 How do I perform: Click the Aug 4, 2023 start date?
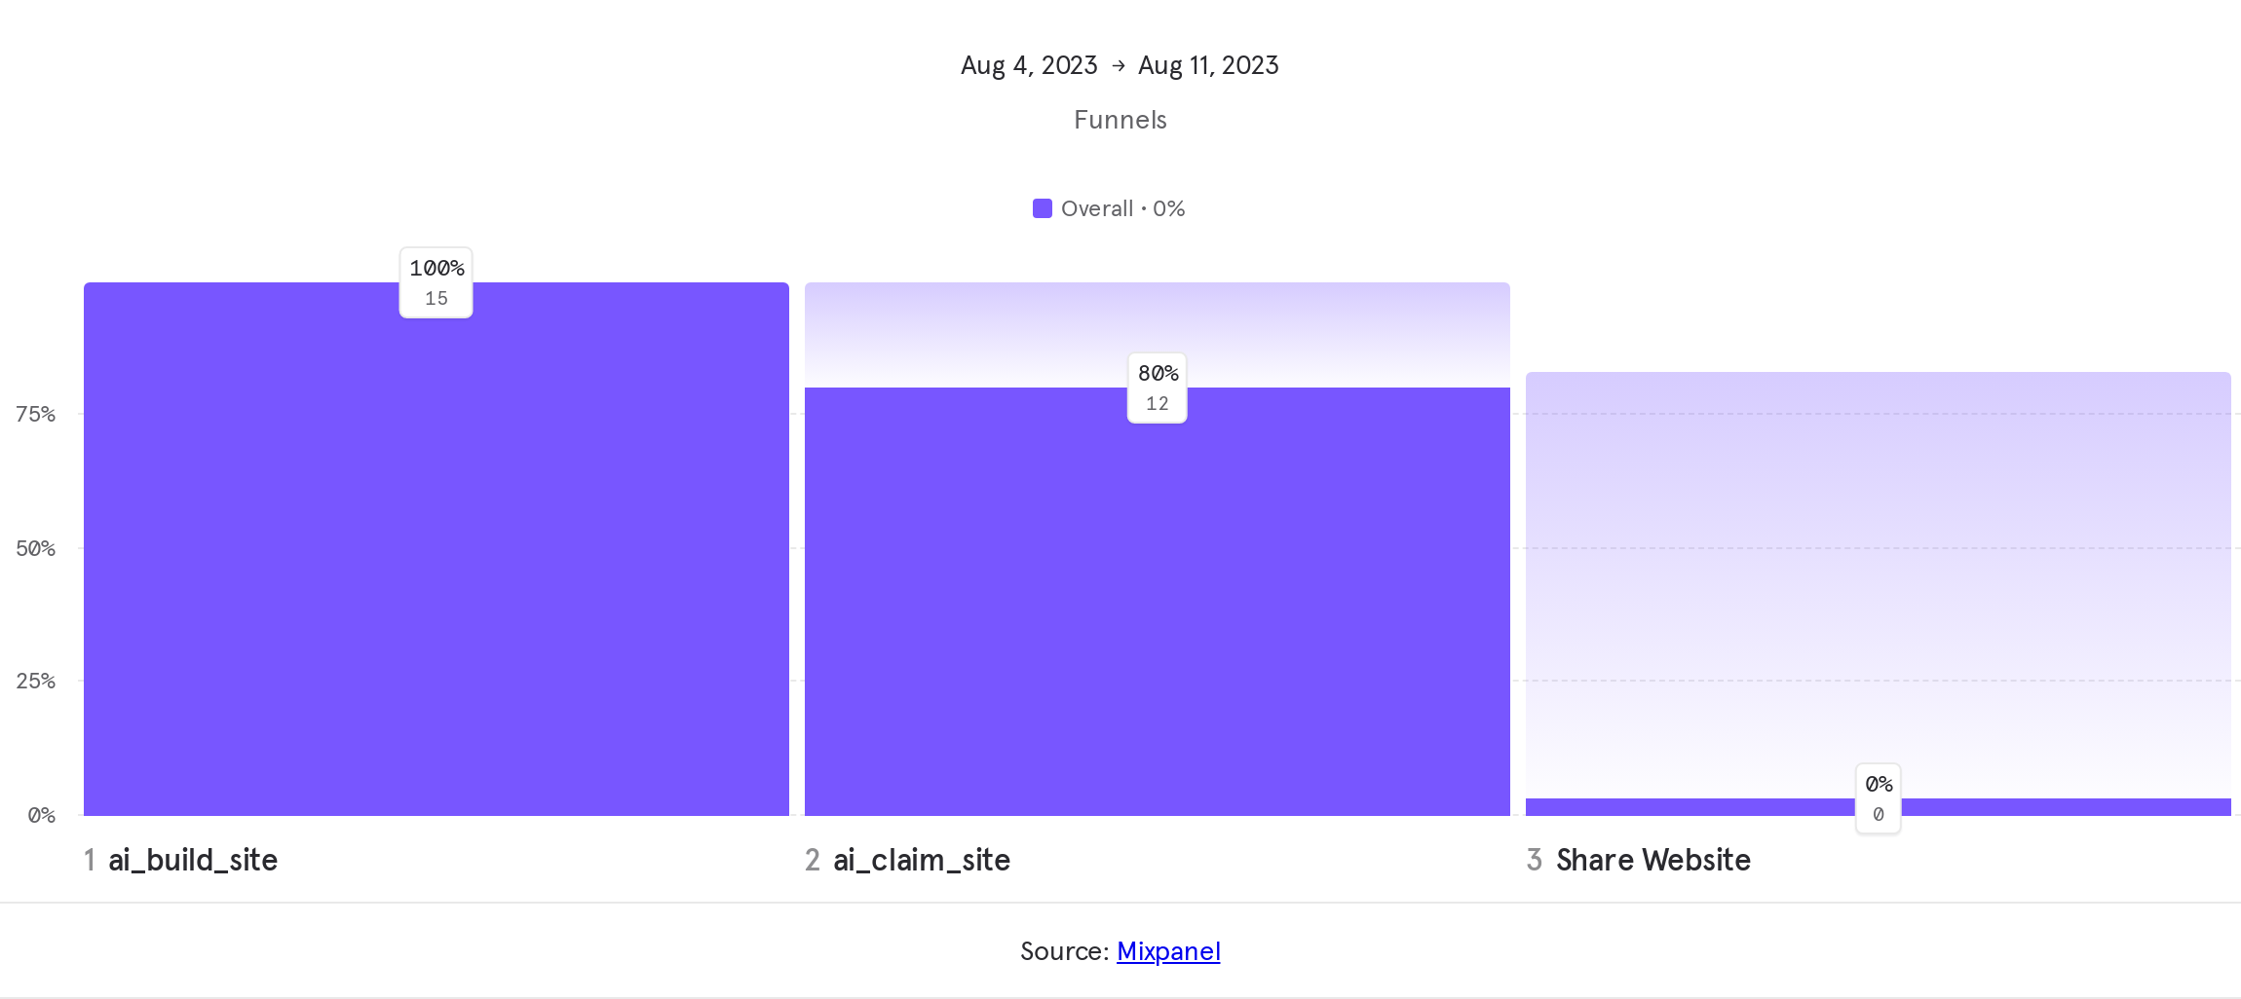pyautogui.click(x=1029, y=65)
